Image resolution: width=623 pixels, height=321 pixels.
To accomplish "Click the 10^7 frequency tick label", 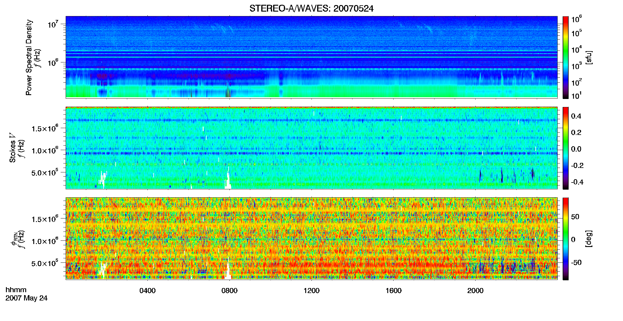I will pyautogui.click(x=53, y=24).
